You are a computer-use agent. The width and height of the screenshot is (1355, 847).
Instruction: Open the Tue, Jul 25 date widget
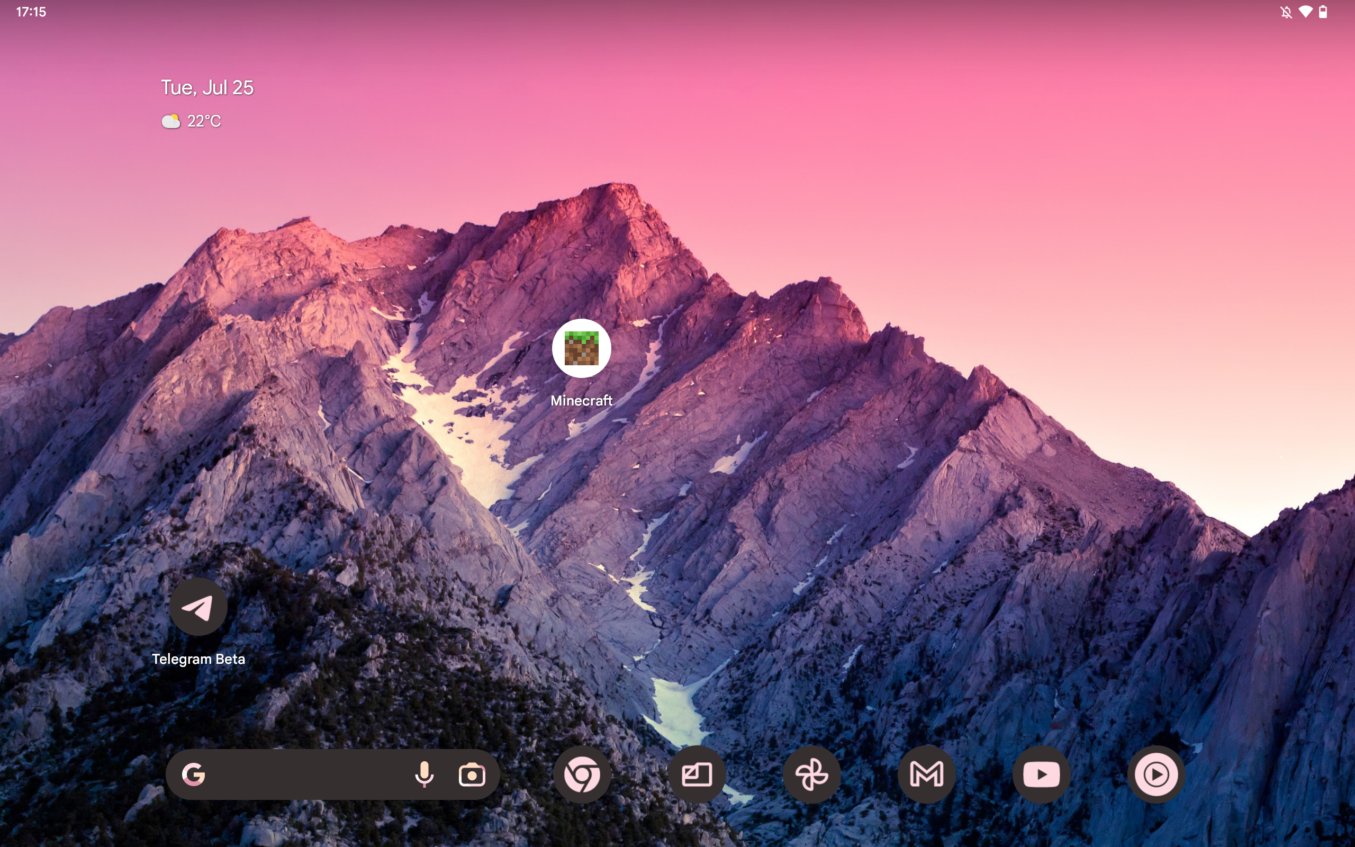[207, 87]
